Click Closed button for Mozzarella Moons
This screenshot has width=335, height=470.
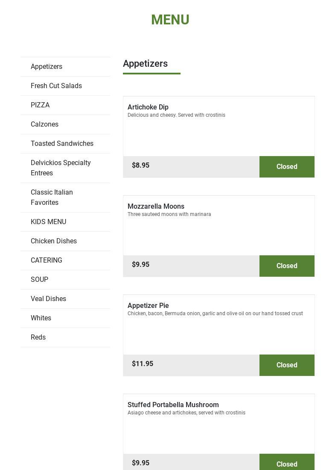click(287, 266)
